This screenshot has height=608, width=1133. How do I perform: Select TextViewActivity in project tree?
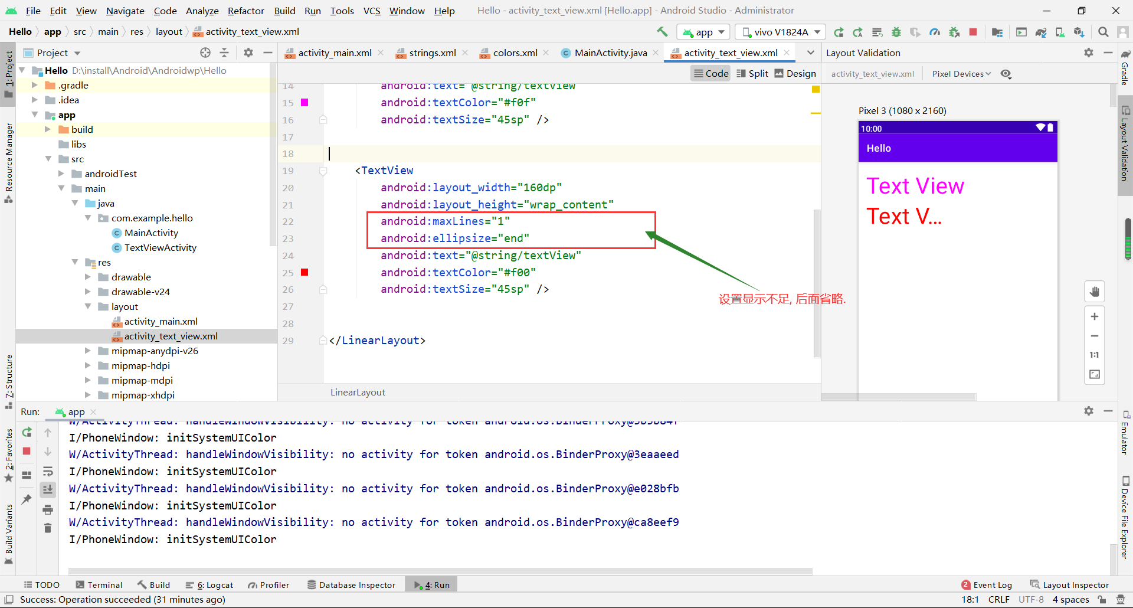(x=160, y=247)
